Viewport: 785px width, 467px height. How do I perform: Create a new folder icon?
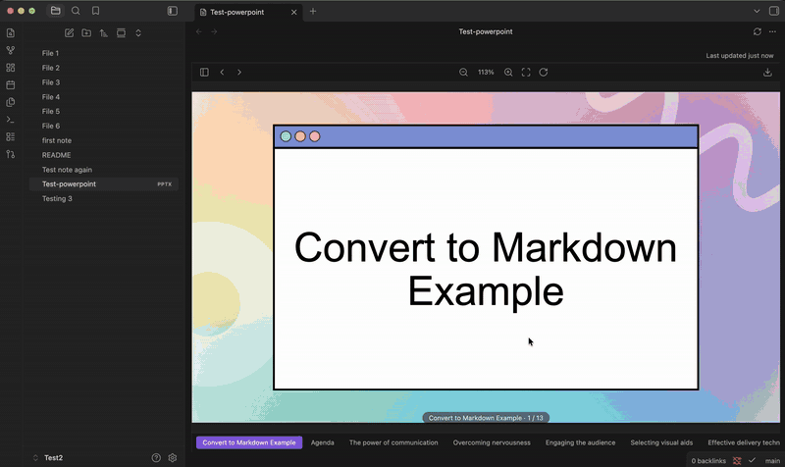click(x=86, y=33)
